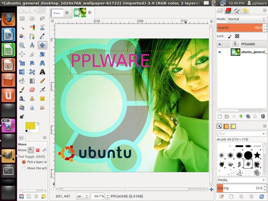Screen dimensions: 268x201
Task: Delete the layer with trash icon
Action: click(263, 117)
